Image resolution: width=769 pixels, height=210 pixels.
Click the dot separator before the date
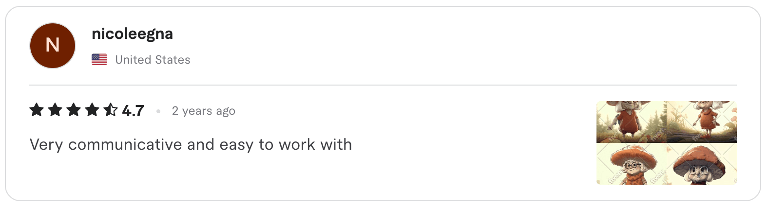point(158,111)
